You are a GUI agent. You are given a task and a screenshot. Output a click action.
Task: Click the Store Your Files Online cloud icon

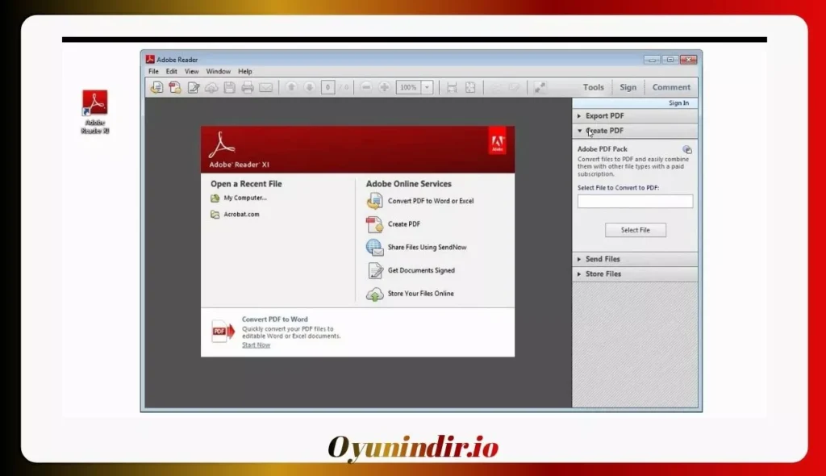click(x=374, y=294)
